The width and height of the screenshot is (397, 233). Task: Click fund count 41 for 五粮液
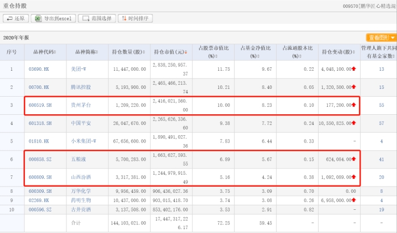[381, 159]
